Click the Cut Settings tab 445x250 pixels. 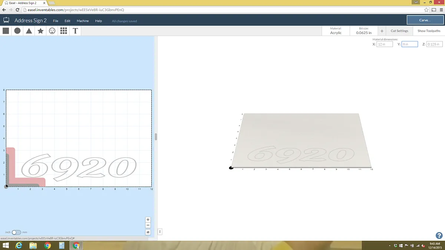[399, 31]
